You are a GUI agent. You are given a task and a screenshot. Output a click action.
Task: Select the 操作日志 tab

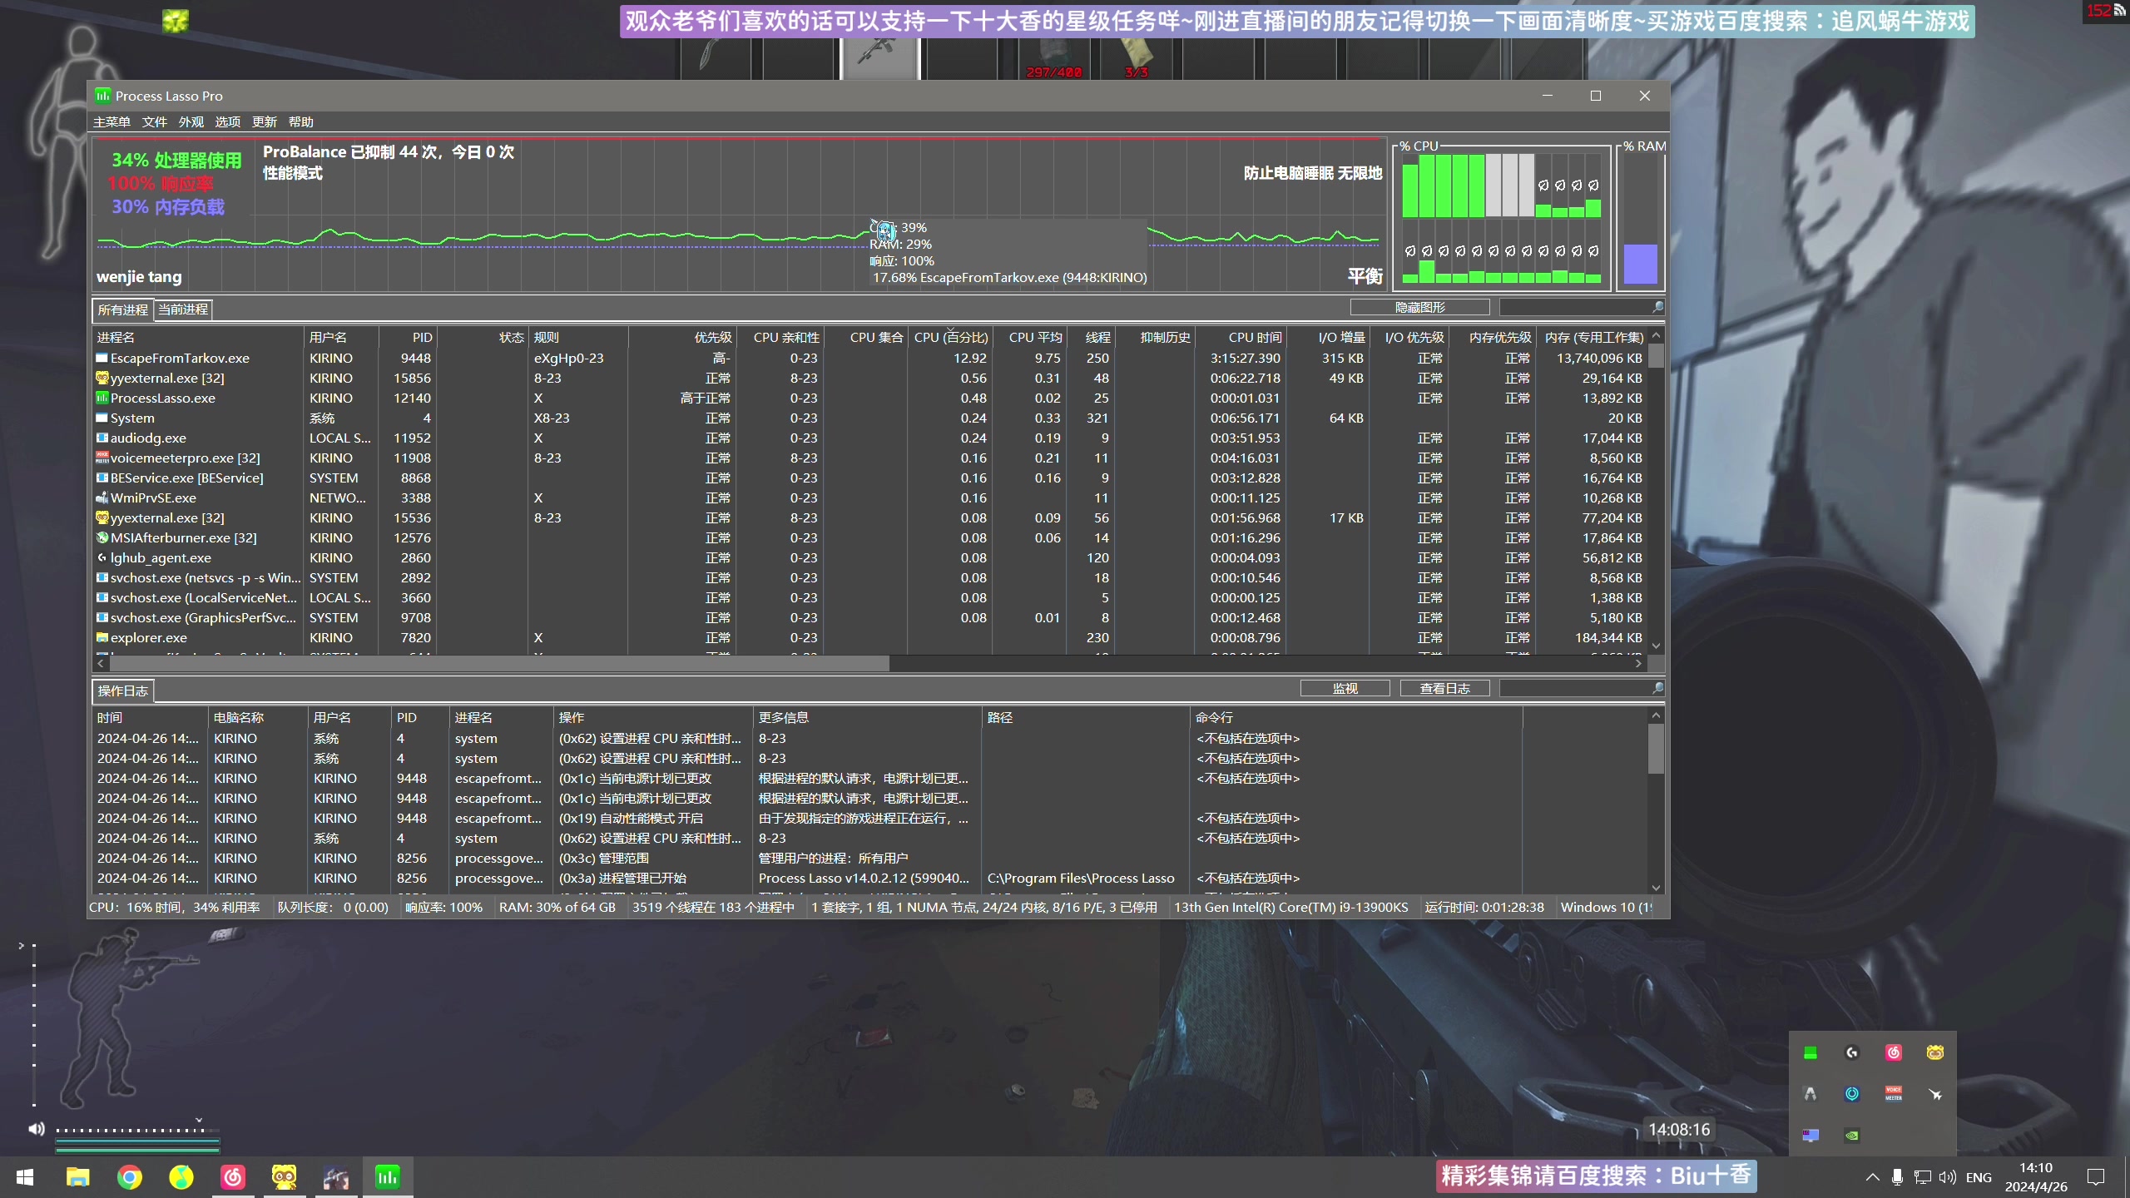tap(122, 691)
